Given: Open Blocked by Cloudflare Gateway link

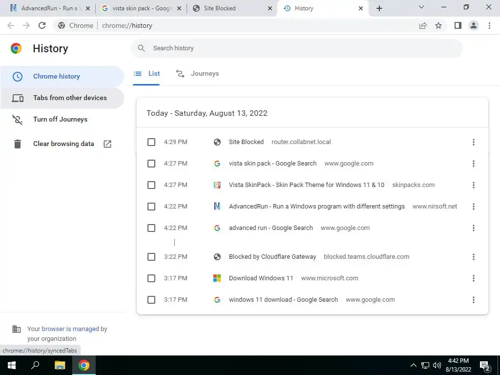Looking at the screenshot, I should (272, 257).
